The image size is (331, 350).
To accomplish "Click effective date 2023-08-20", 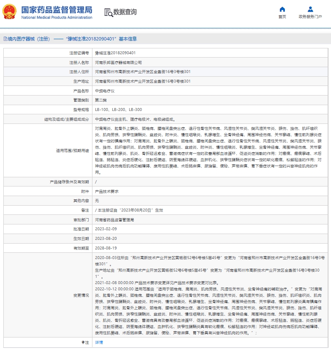I will (x=106, y=239).
